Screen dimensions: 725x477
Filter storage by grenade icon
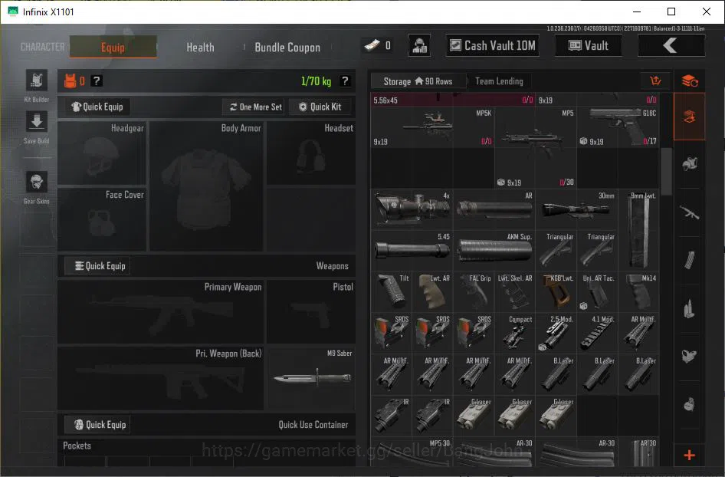[690, 404]
